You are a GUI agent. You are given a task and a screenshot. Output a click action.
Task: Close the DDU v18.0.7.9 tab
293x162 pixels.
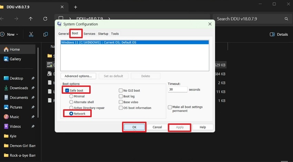point(62,7)
